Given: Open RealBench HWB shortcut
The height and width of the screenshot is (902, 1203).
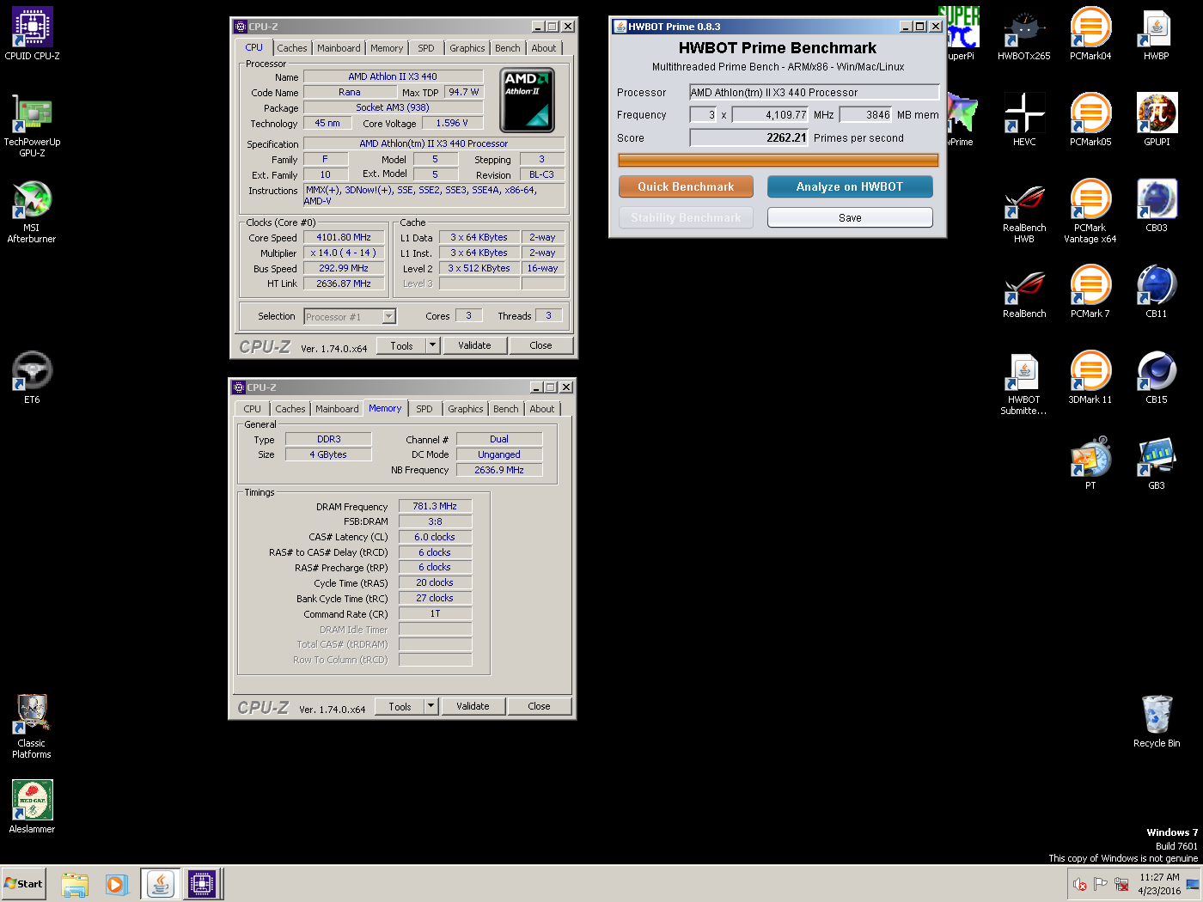Looking at the screenshot, I should tap(1024, 211).
